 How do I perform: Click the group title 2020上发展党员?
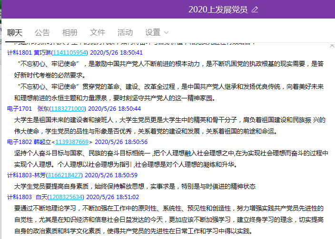(217, 10)
